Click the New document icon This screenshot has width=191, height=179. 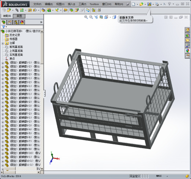coord(133,4)
